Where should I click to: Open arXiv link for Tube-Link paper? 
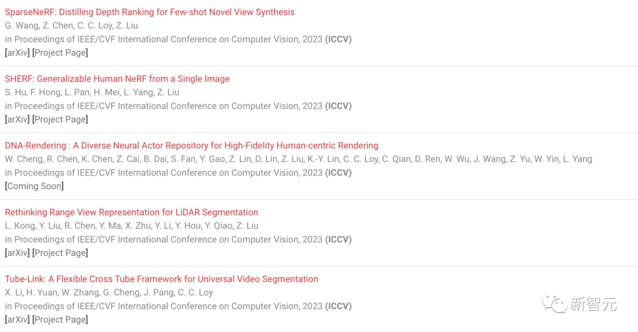[x=17, y=320]
